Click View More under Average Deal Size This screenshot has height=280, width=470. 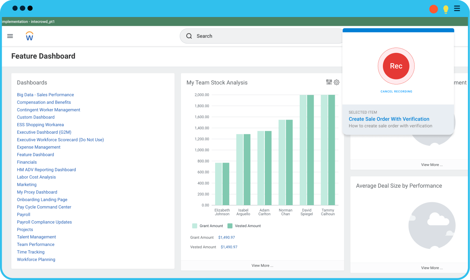pyautogui.click(x=432, y=268)
